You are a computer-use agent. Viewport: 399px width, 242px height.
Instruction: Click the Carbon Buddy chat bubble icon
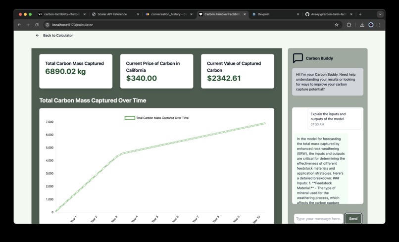298,58
